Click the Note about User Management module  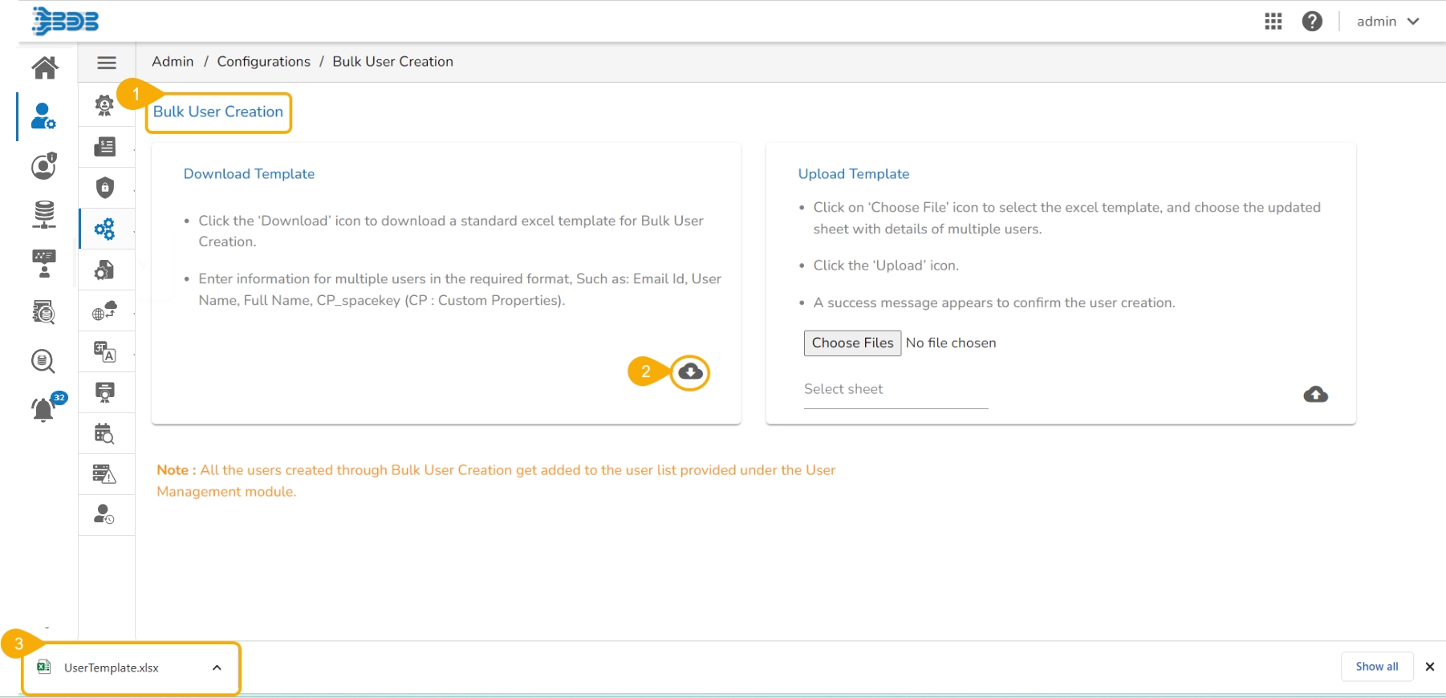tap(496, 481)
